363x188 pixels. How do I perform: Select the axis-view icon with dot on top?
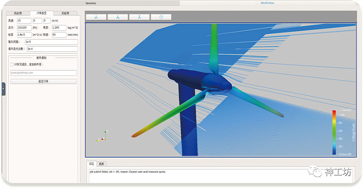[139, 17]
